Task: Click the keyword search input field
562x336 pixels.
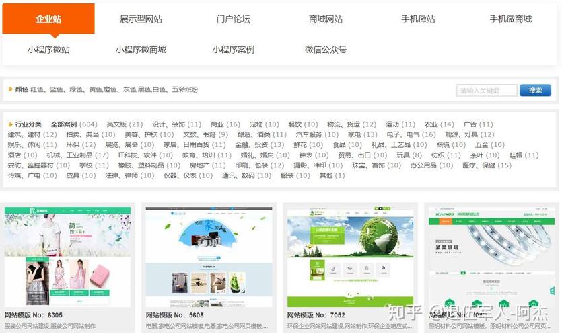Action: tap(487, 91)
